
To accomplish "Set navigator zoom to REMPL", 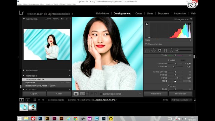I will click(x=56, y=19).
